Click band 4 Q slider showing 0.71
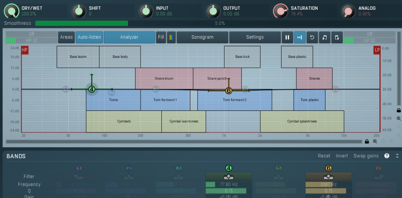 (229, 191)
